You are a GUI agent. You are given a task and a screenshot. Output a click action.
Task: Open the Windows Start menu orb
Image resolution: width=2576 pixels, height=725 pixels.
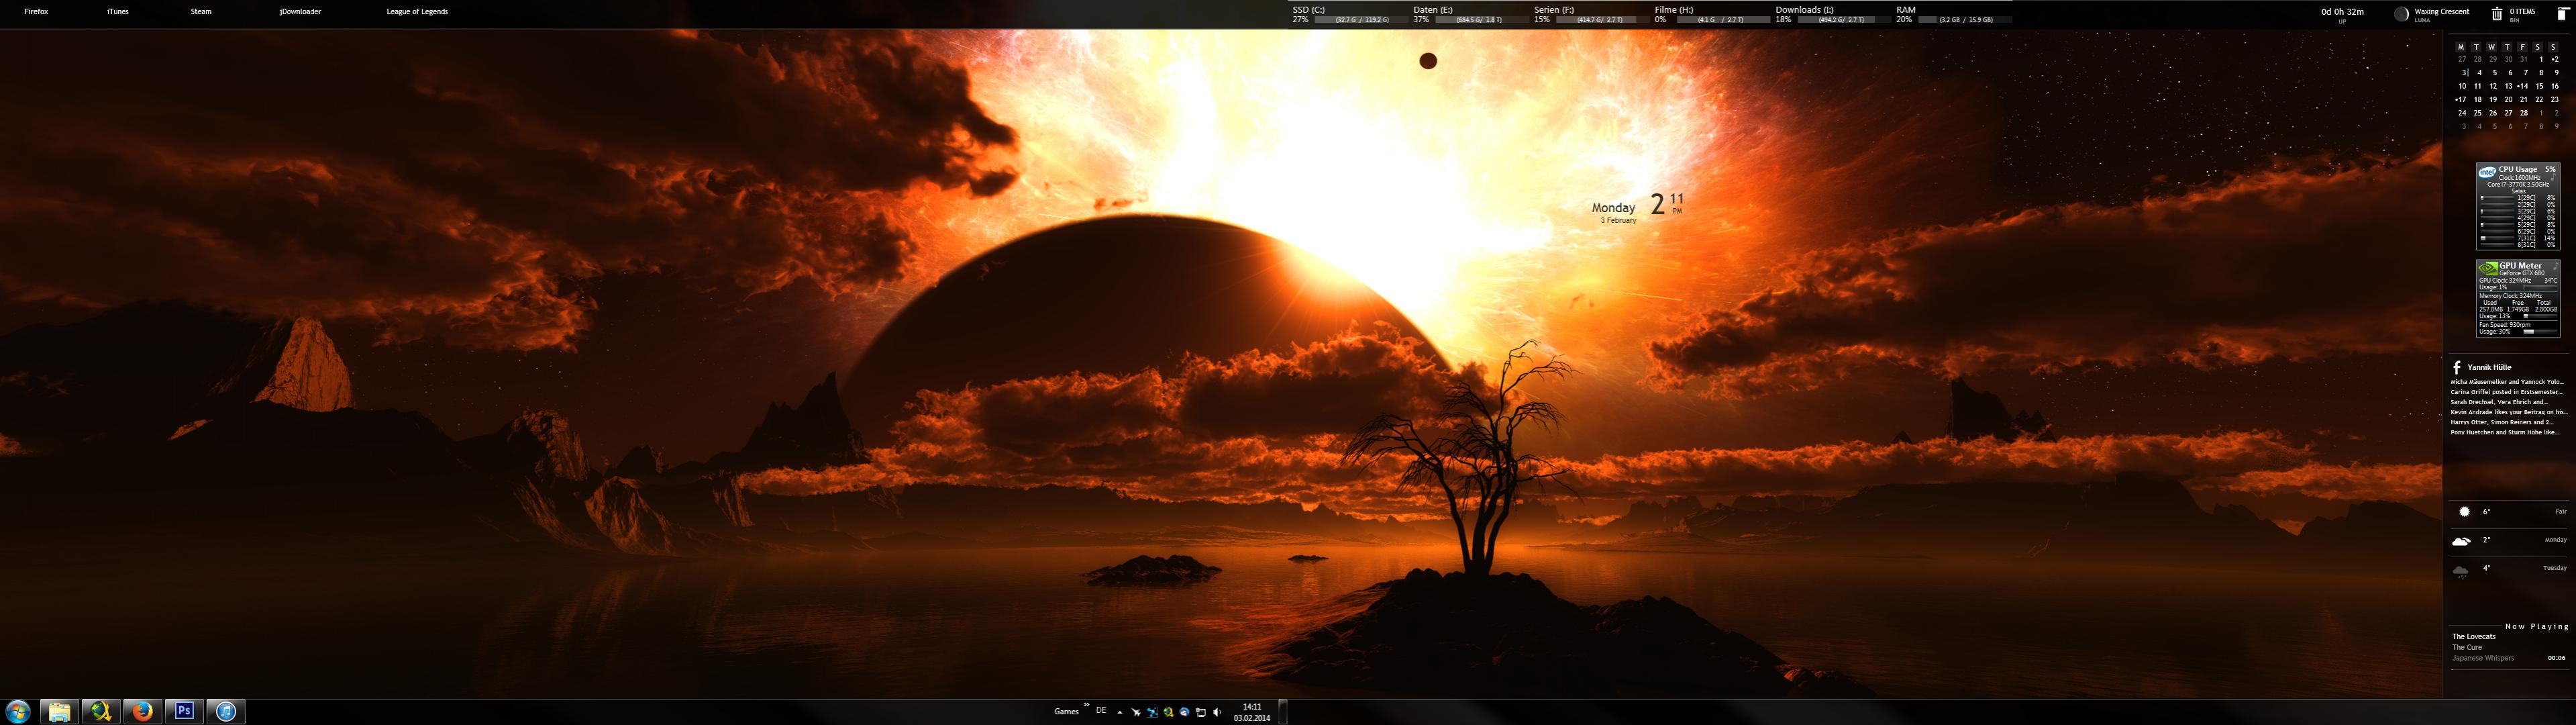pos(18,711)
